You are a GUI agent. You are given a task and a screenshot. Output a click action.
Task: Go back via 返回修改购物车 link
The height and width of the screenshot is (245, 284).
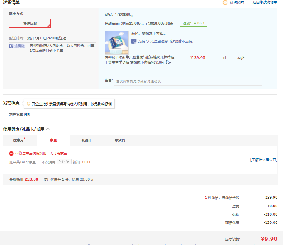[265, 3]
